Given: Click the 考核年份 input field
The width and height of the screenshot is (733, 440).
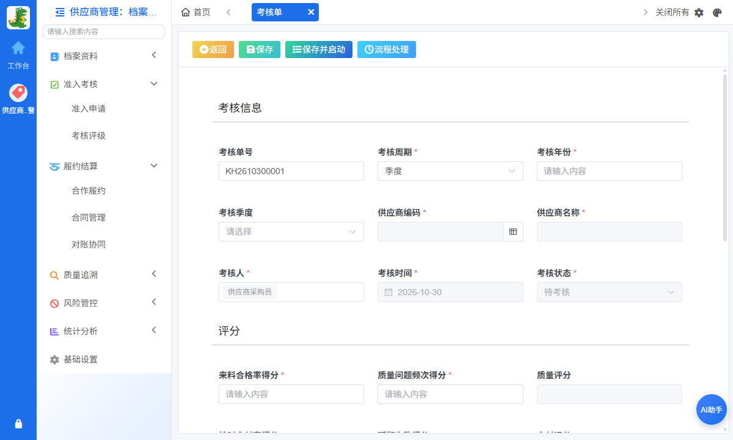Looking at the screenshot, I should [x=610, y=171].
